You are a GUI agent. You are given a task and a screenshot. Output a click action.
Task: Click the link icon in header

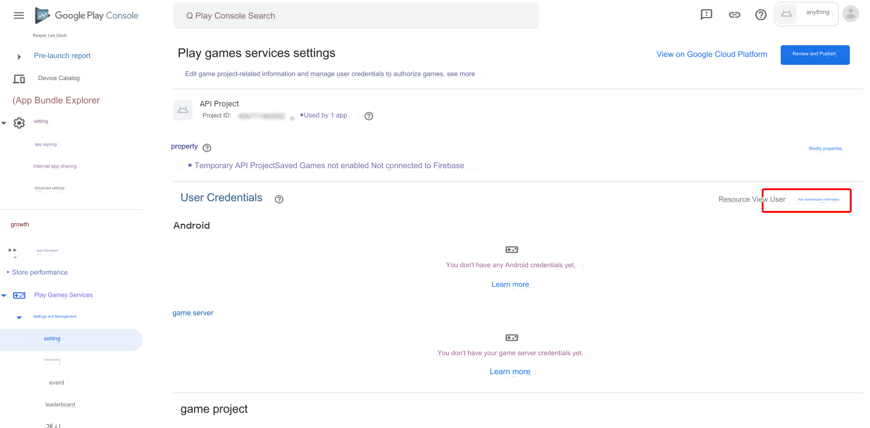tap(735, 15)
